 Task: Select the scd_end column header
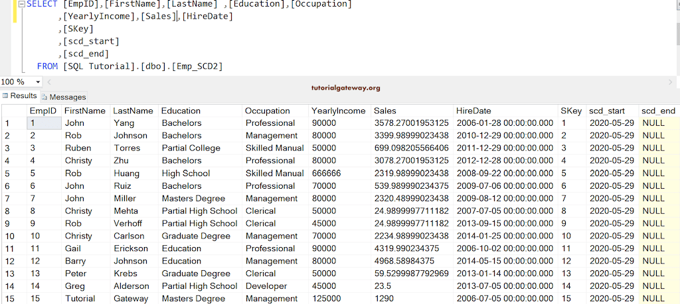point(658,111)
